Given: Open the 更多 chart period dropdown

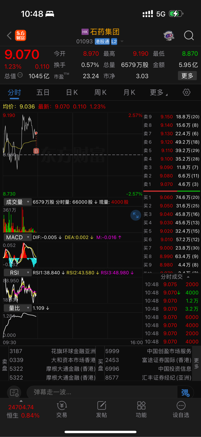Looking at the screenshot, I should pos(159,92).
